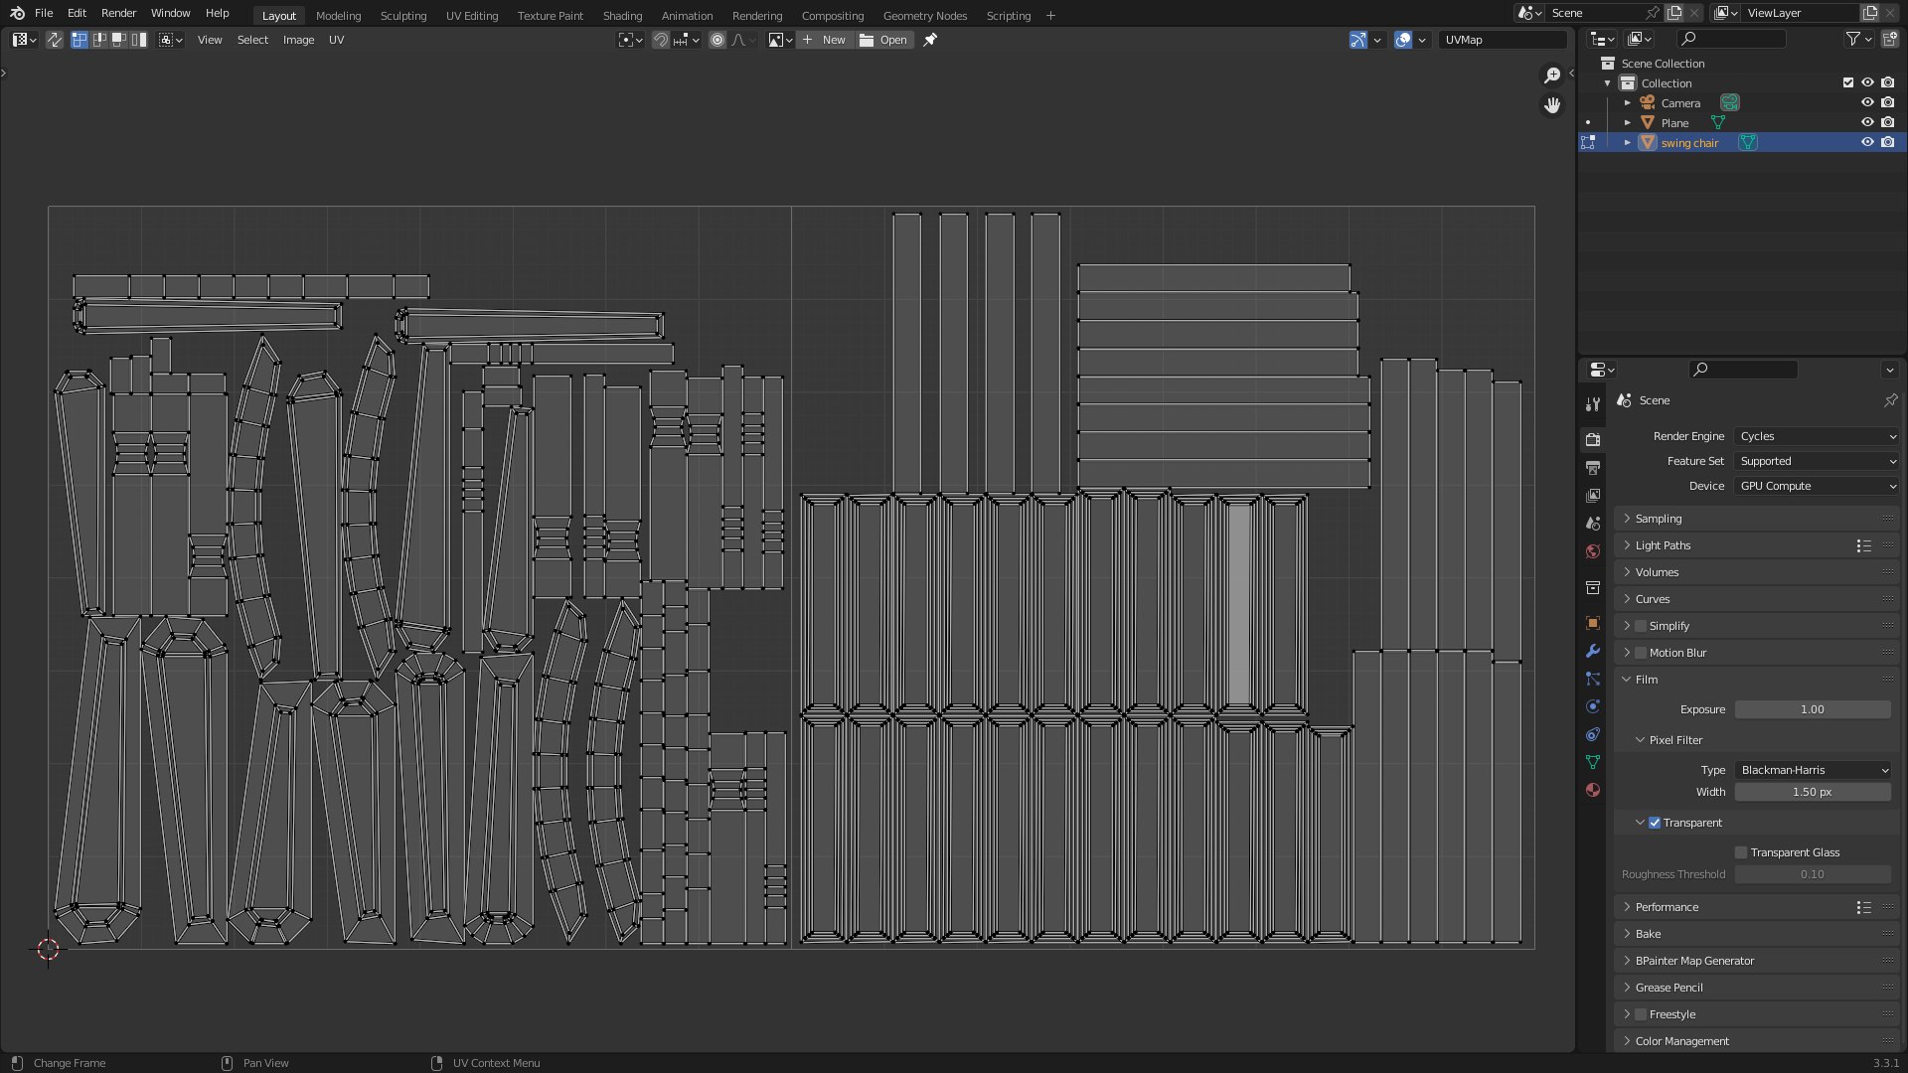Click the Open image button
This screenshot has width=1908, height=1073.
[x=884, y=40]
